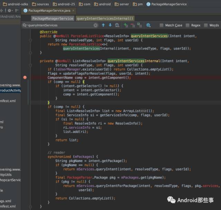Click the find-in-path search icon
The image size is (221, 210).
pos(117,25)
